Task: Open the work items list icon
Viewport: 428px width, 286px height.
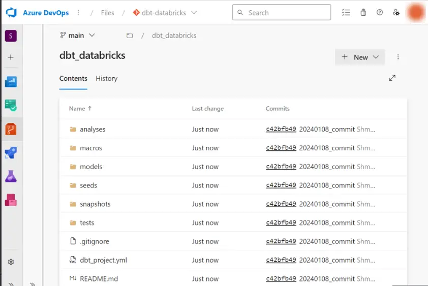Action: (346, 13)
